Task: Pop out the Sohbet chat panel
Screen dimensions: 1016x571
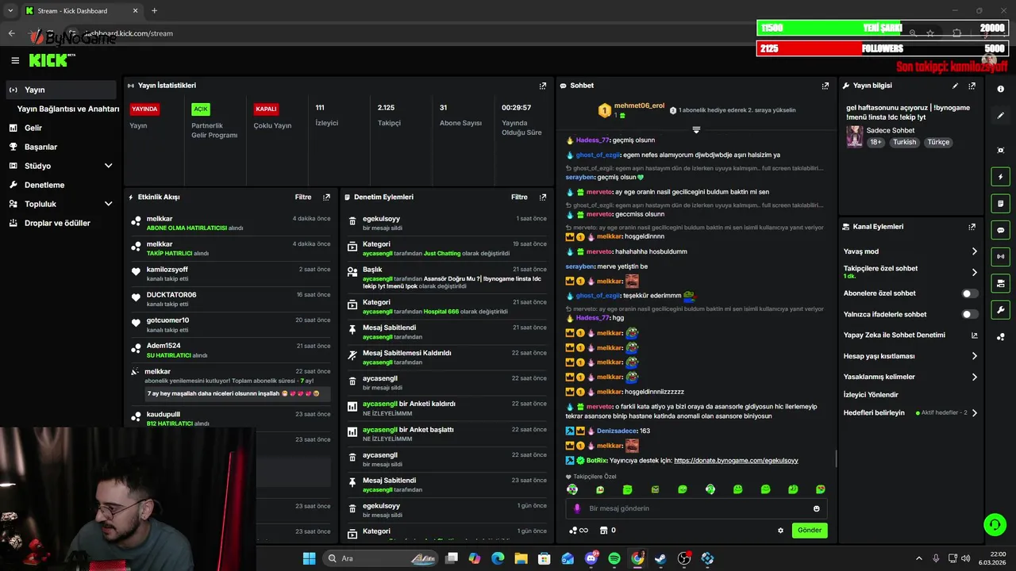Action: 825,86
